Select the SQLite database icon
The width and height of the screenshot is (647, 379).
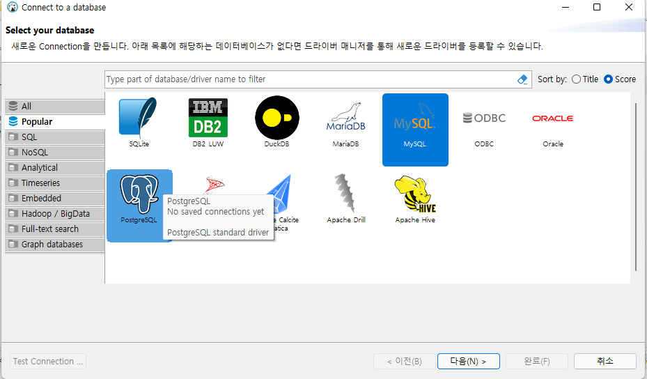pyautogui.click(x=138, y=117)
